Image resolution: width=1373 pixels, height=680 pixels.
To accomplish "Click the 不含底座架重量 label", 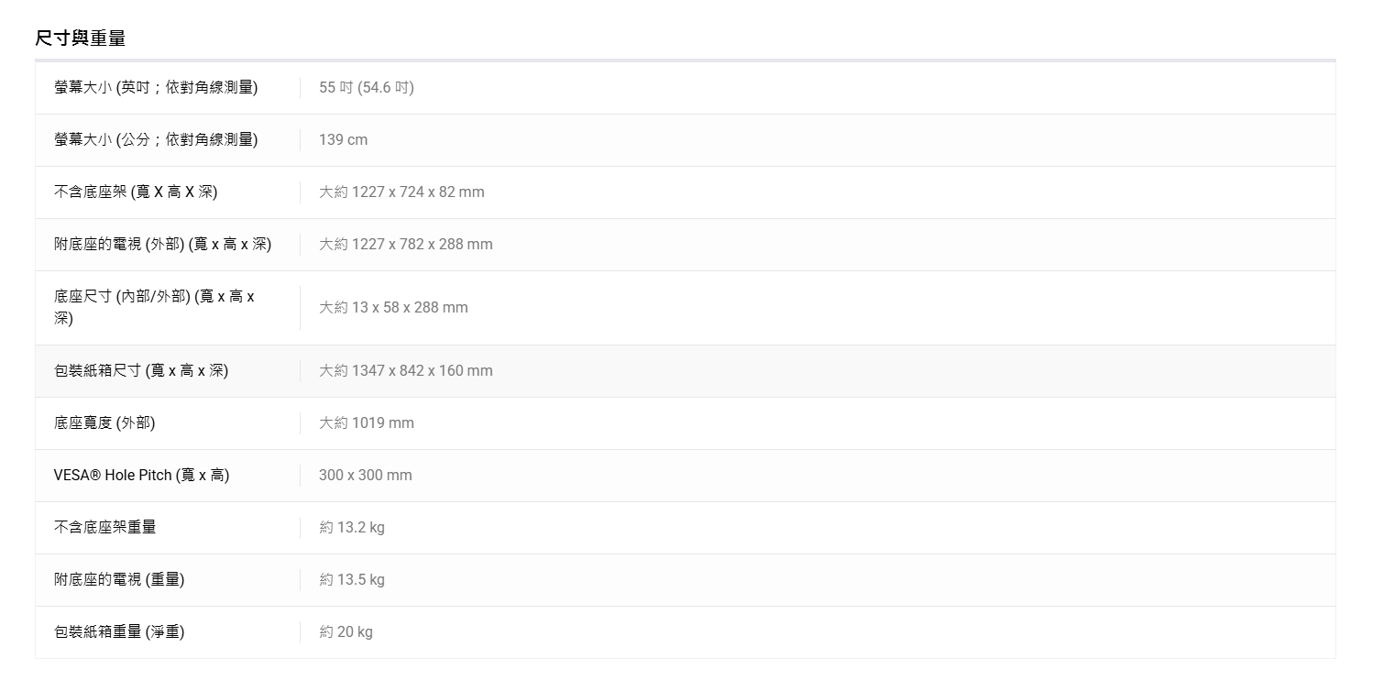I will coord(104,527).
